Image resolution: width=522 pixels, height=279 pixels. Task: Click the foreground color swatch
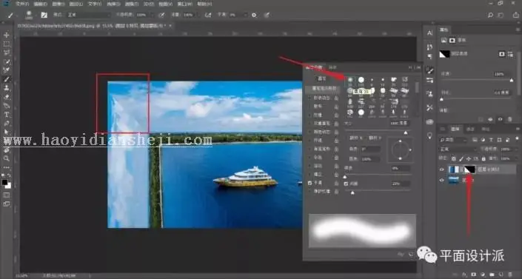pos(4,183)
